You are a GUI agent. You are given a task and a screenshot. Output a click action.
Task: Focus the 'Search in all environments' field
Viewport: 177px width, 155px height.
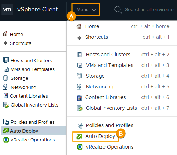[149, 10]
